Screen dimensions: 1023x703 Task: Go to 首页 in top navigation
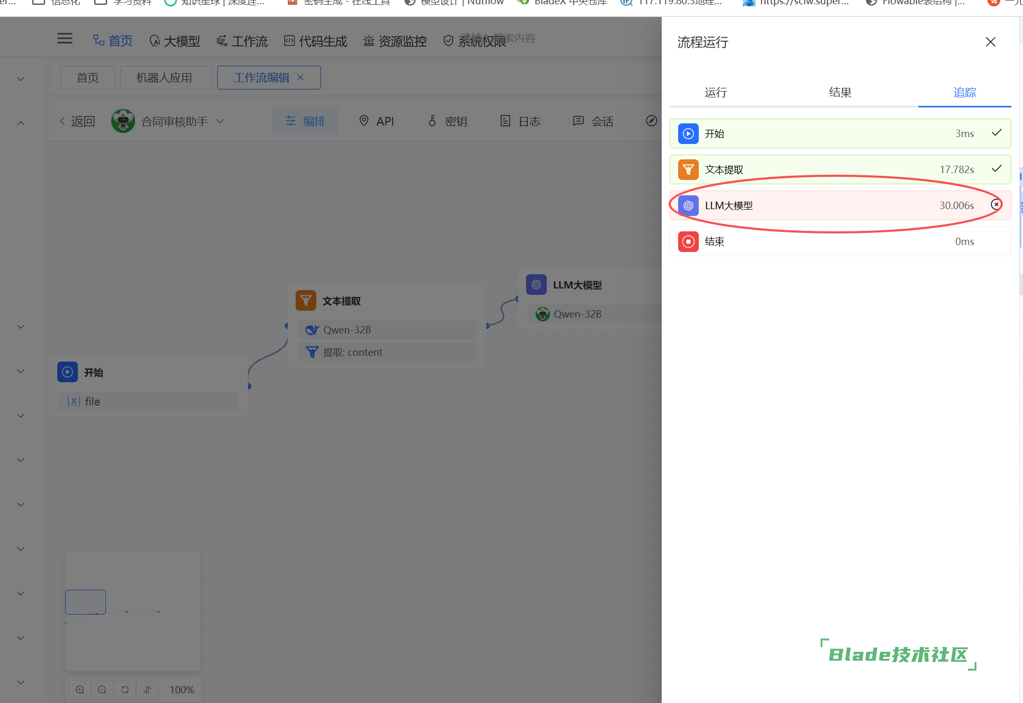(113, 41)
